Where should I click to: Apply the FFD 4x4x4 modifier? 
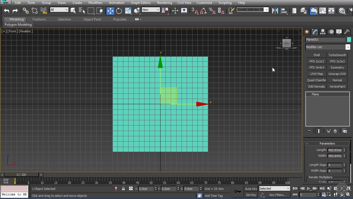pyautogui.click(x=317, y=67)
